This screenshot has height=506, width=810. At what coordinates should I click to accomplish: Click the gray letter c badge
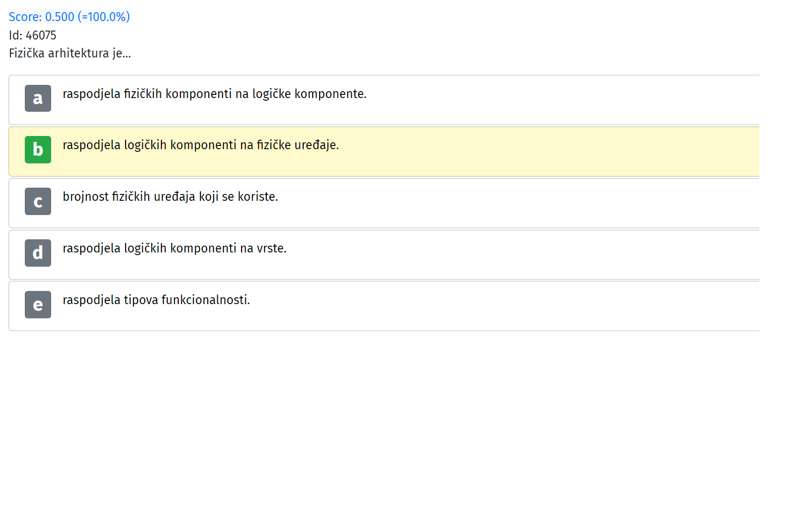point(38,201)
